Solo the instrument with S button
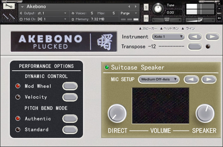Screen dimensions: 223x147 coord(146,7)
